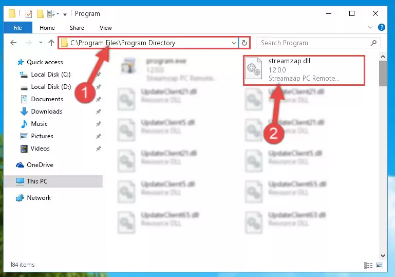Click the pin icon beside Pictures

[99, 136]
